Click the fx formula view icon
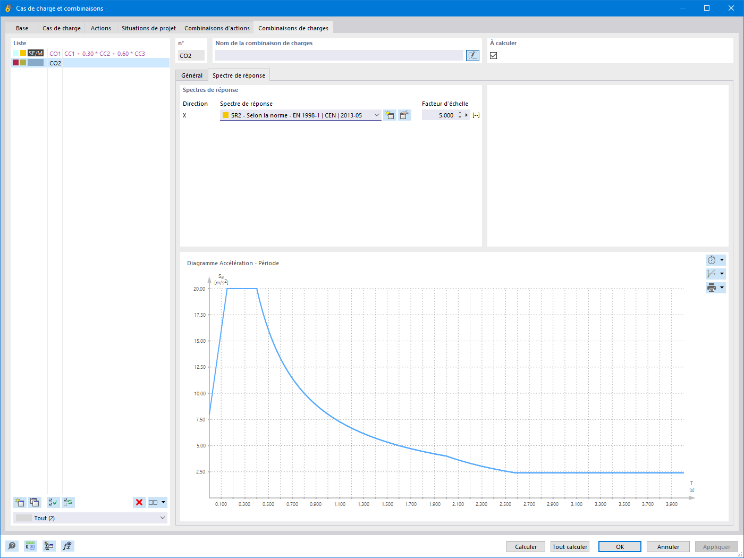The image size is (744, 558). click(67, 546)
